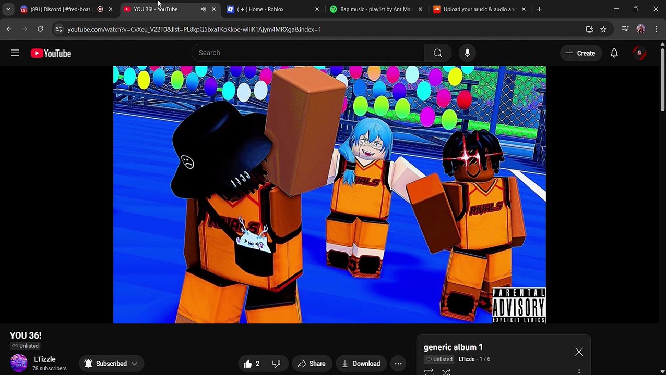The height and width of the screenshot is (375, 666).
Task: Dislike the video with thumbs down
Action: click(x=276, y=364)
